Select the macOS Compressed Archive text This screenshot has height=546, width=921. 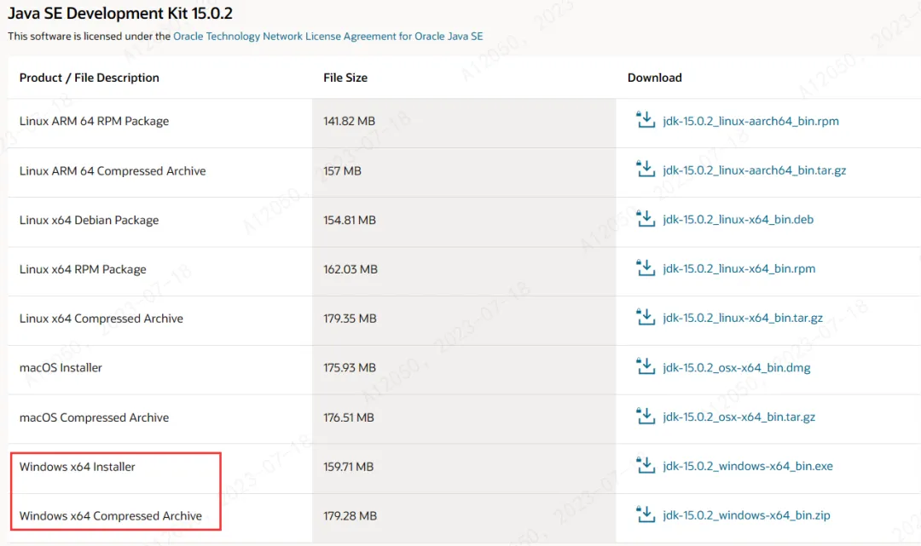pos(94,417)
